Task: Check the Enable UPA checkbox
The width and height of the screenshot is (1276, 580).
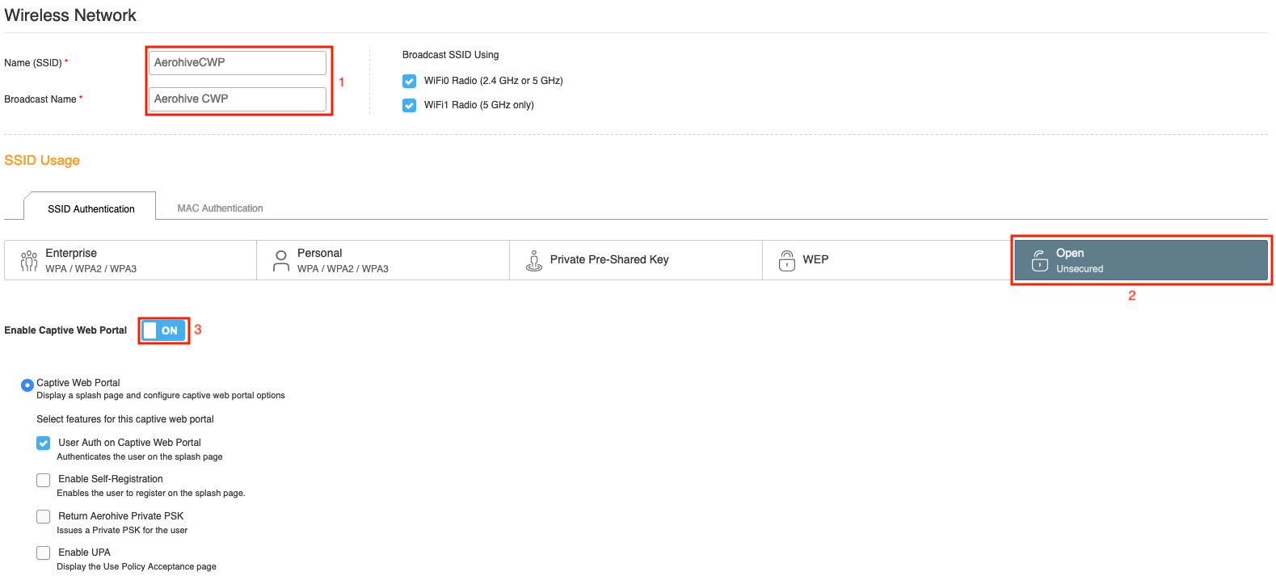Action: pos(44,553)
